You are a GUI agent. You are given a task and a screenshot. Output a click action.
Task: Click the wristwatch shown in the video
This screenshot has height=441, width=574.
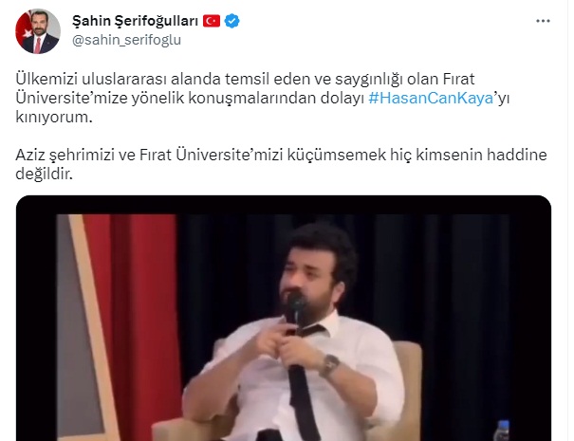(330, 366)
